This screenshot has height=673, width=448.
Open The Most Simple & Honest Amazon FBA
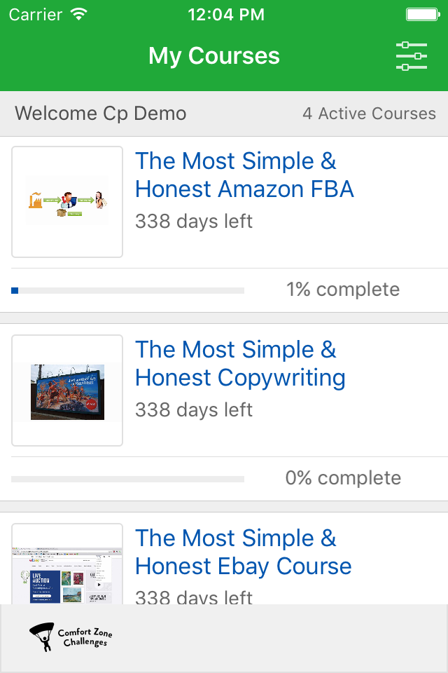coord(244,175)
